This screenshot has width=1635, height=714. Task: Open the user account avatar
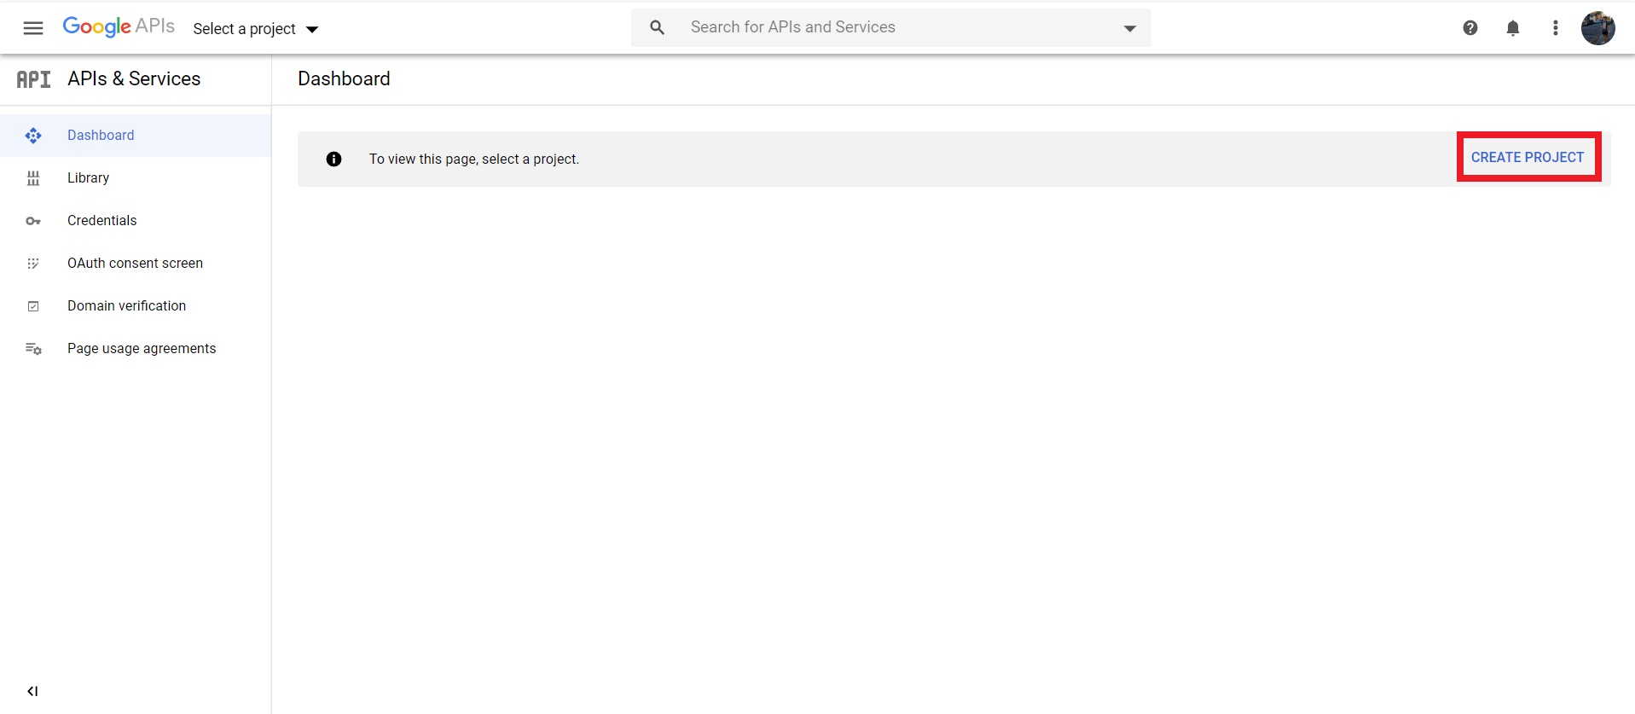[x=1597, y=28]
